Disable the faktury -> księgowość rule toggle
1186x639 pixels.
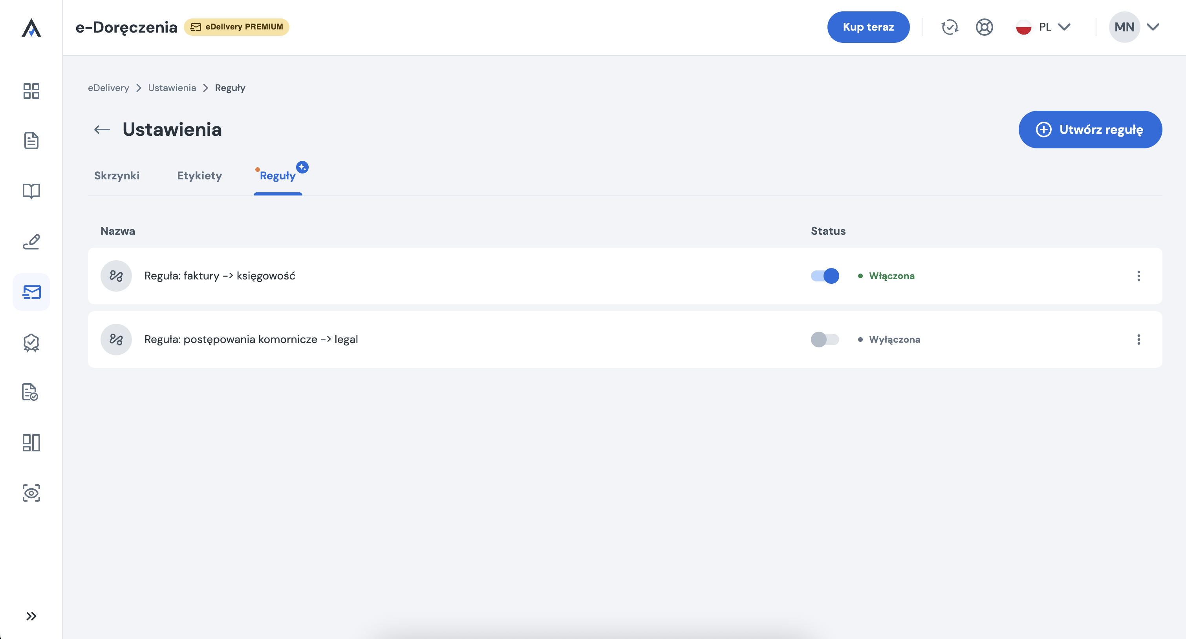tap(825, 276)
